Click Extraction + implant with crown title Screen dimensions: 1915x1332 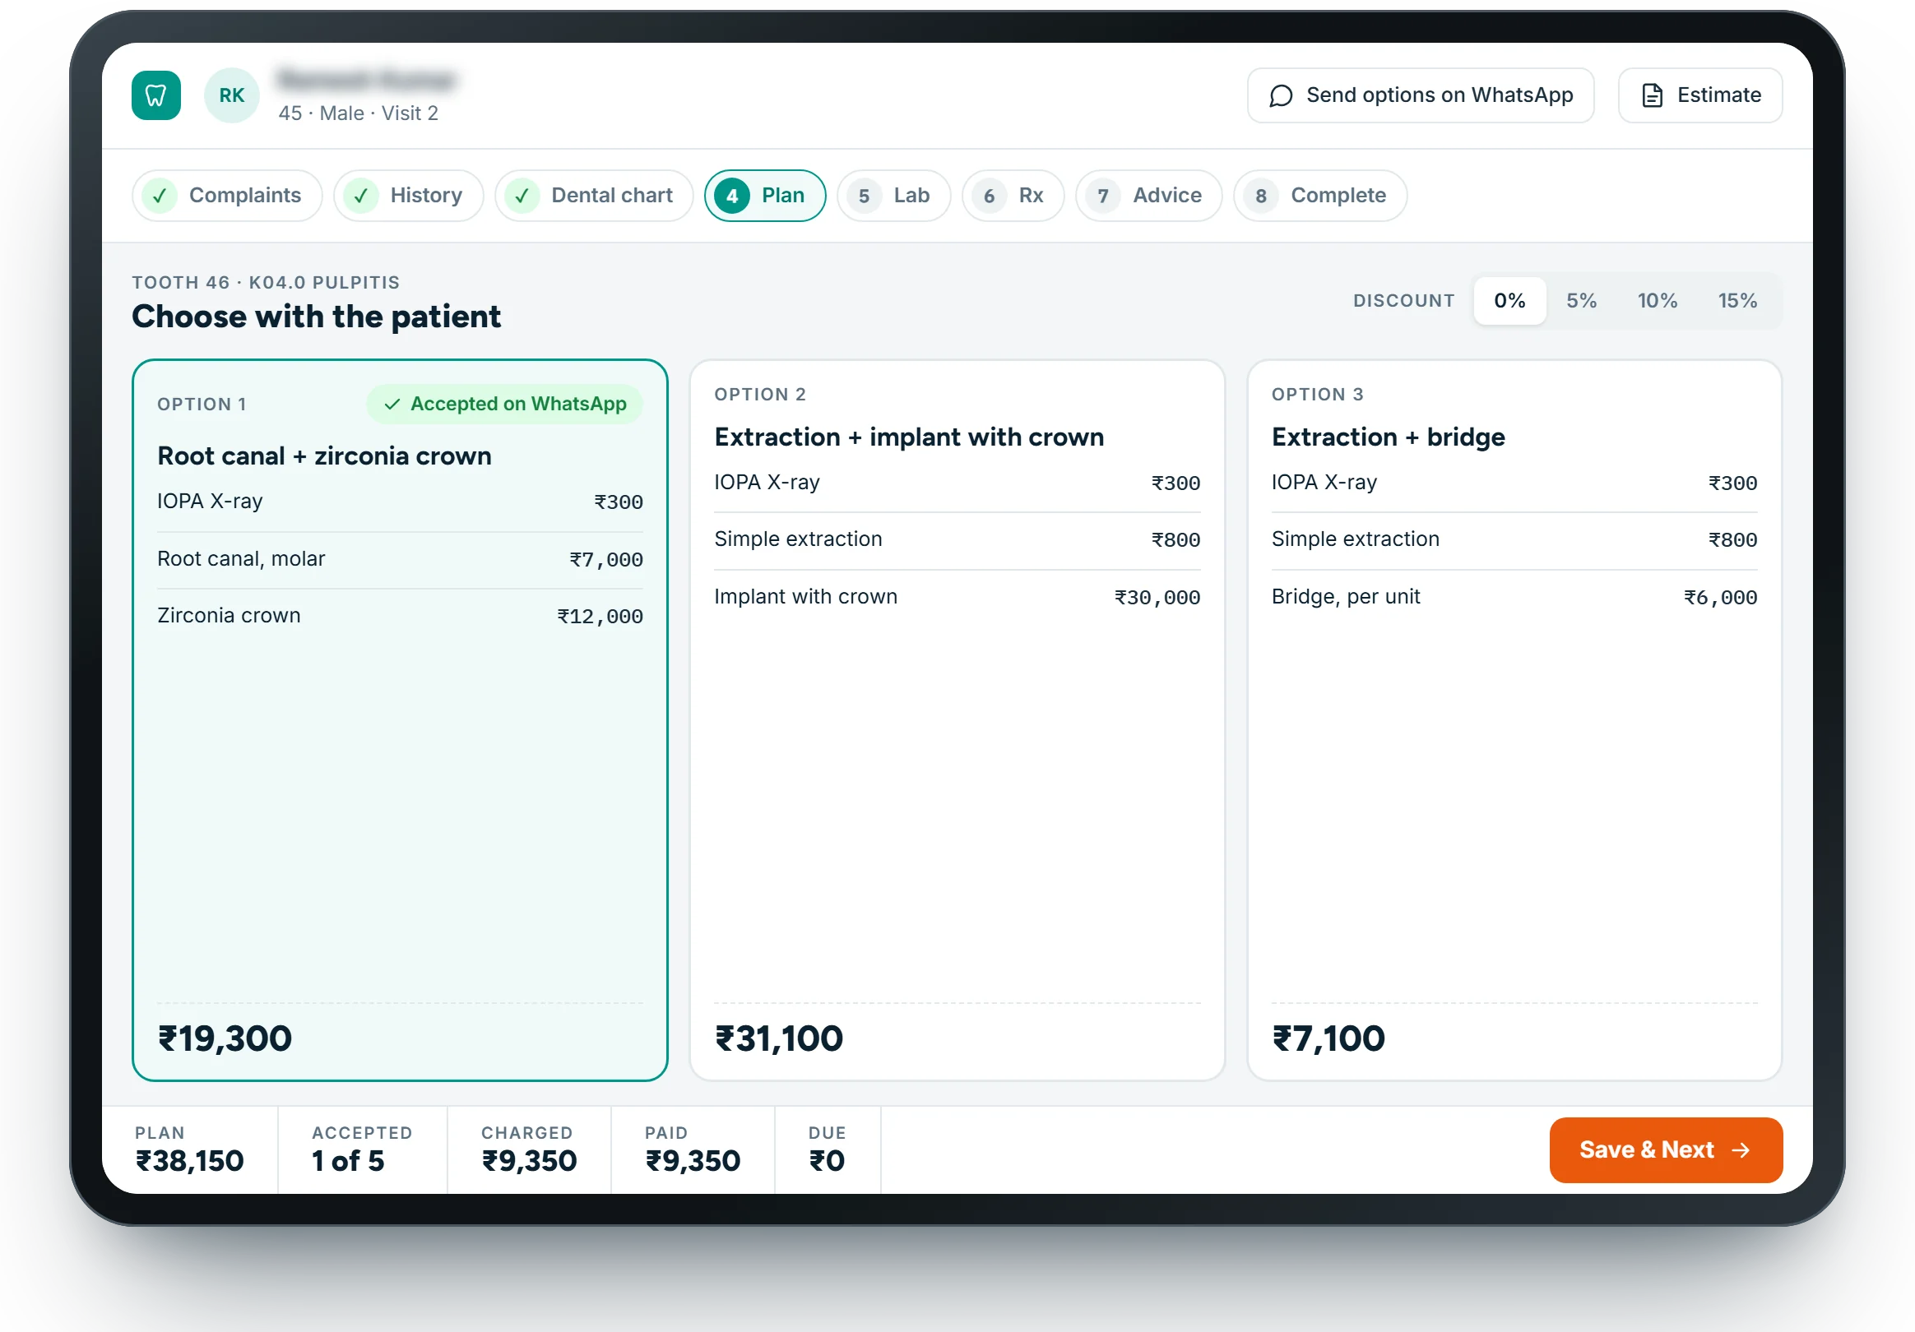coord(909,437)
